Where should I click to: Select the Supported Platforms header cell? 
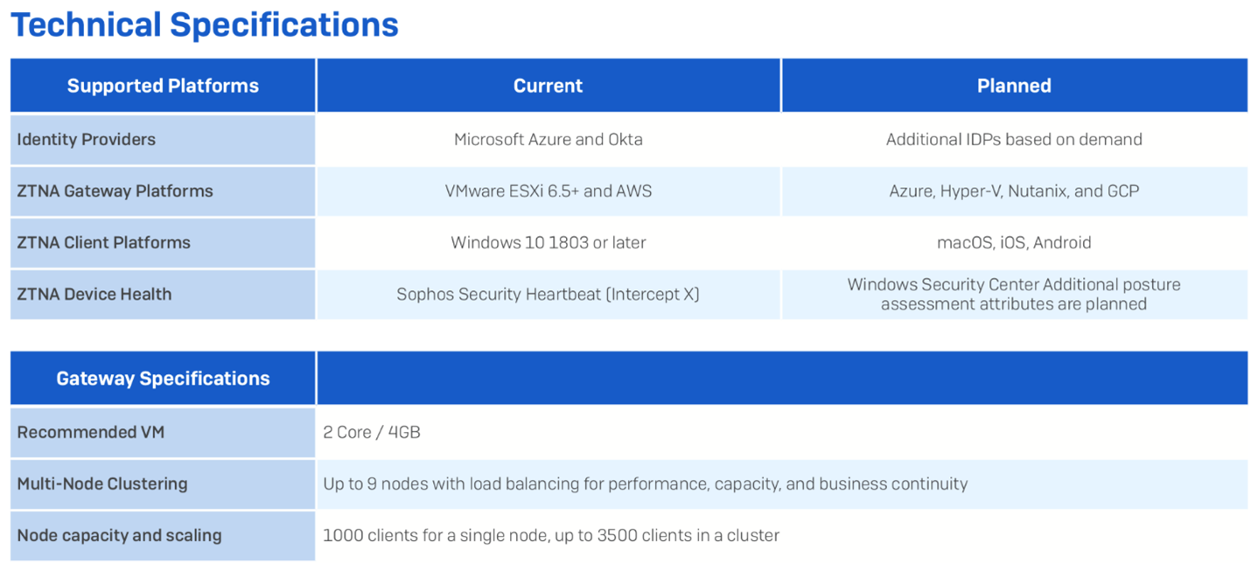point(163,86)
